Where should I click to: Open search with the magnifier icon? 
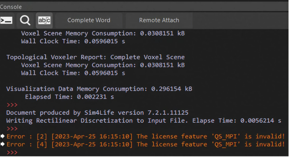[x=25, y=21]
